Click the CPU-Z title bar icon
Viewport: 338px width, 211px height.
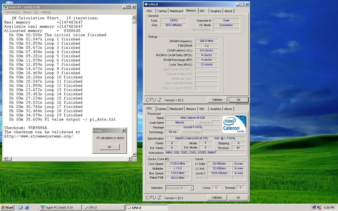pyautogui.click(x=146, y=4)
